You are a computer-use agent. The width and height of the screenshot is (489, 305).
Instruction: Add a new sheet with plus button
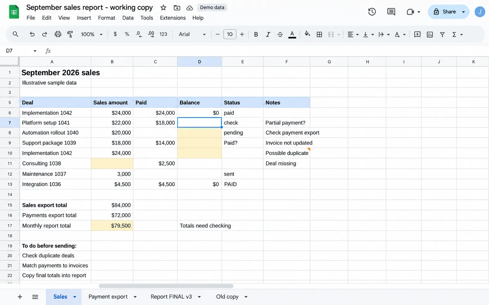pos(20,297)
